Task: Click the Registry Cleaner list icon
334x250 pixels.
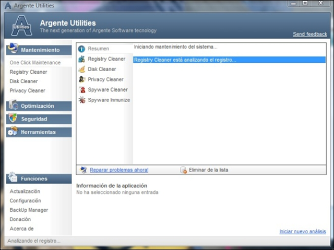Action: tap(82, 59)
